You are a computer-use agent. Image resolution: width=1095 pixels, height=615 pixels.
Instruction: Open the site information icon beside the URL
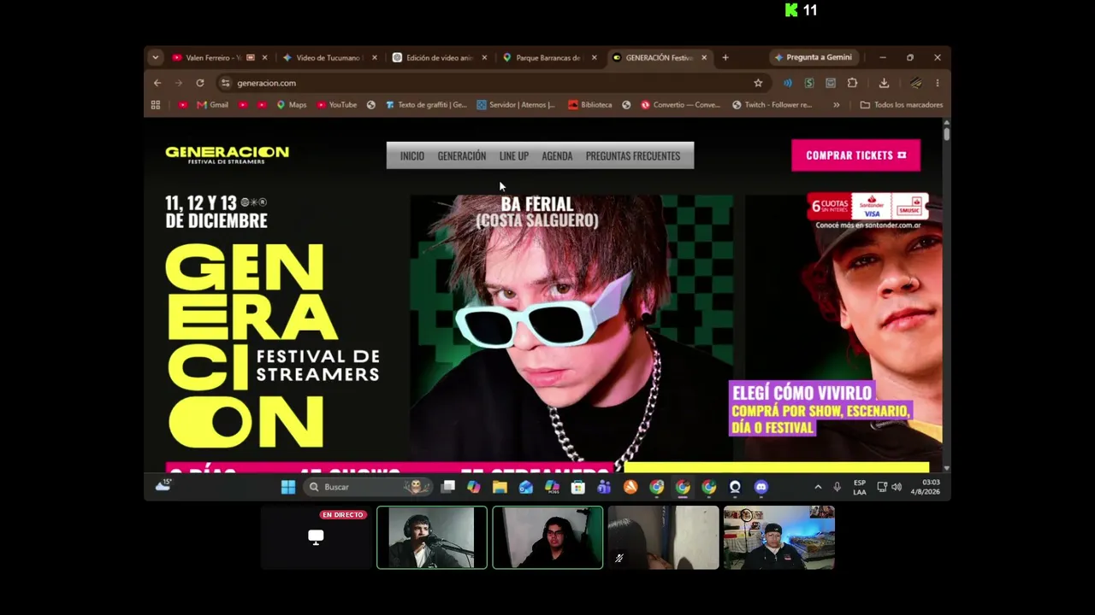[x=225, y=83]
